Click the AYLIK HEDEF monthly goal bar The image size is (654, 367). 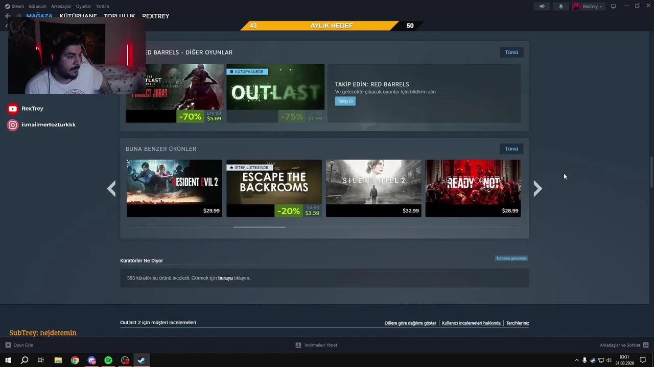[x=332, y=25]
